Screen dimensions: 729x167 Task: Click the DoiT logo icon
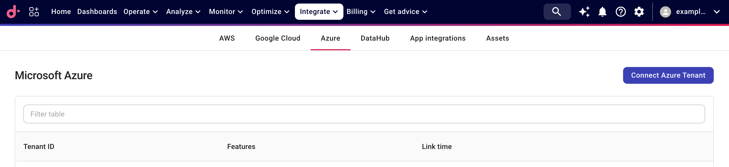pos(13,12)
